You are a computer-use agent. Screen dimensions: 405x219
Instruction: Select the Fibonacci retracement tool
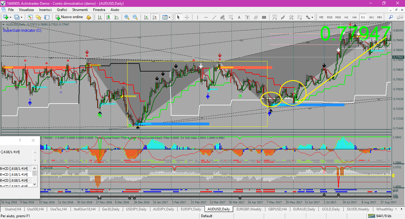pos(231,17)
